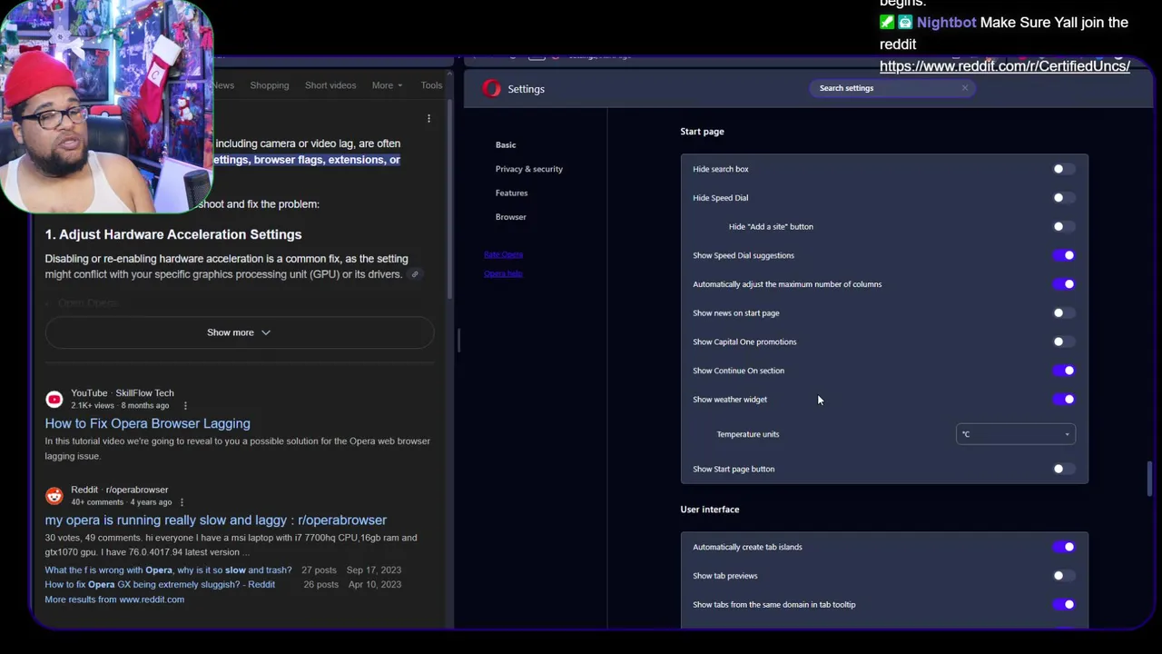Expand the More menu in Google search

[x=387, y=85]
